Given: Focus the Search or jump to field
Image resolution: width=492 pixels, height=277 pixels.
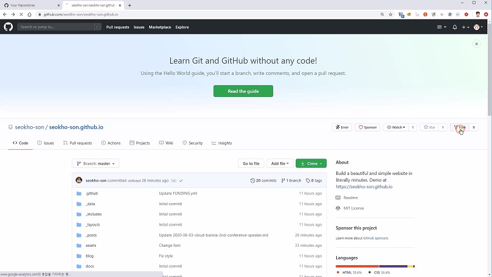Looking at the screenshot, I should click(56, 27).
